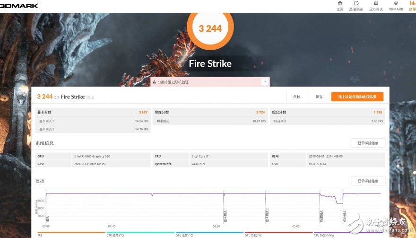Open the VRMARK icon in navigation
The height and width of the screenshot is (238, 416).
(396, 5)
